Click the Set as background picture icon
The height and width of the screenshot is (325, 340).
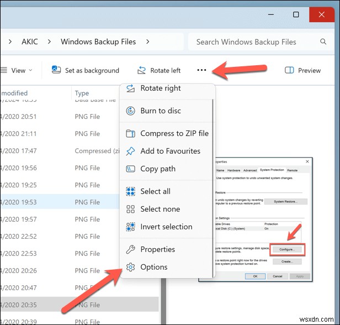[x=56, y=70]
